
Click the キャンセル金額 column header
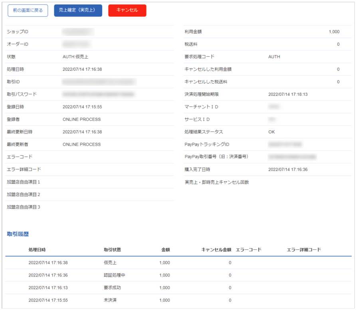click(x=216, y=250)
